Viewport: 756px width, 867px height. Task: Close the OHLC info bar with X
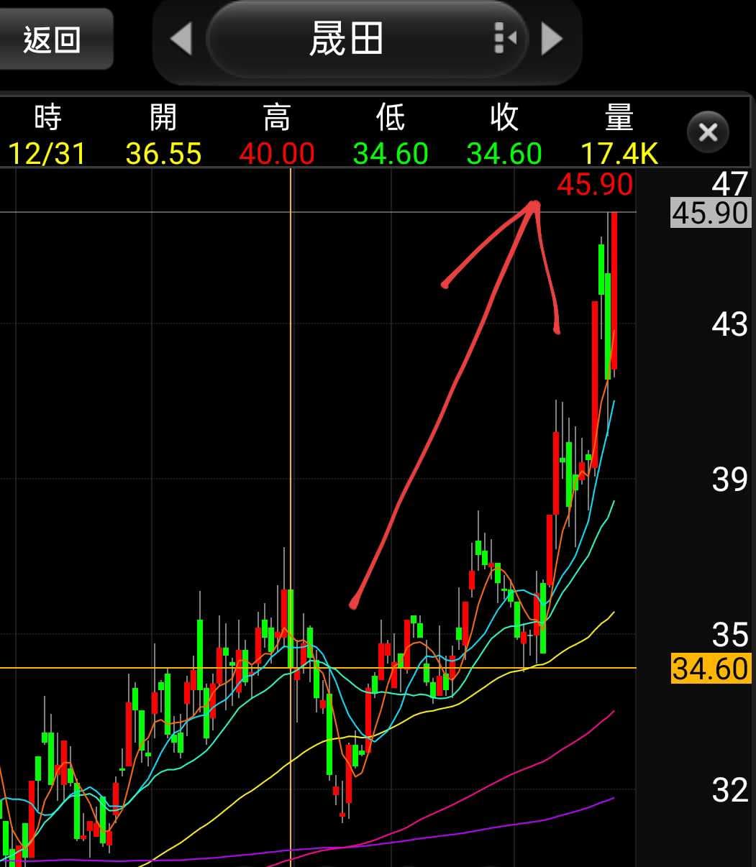coord(708,132)
